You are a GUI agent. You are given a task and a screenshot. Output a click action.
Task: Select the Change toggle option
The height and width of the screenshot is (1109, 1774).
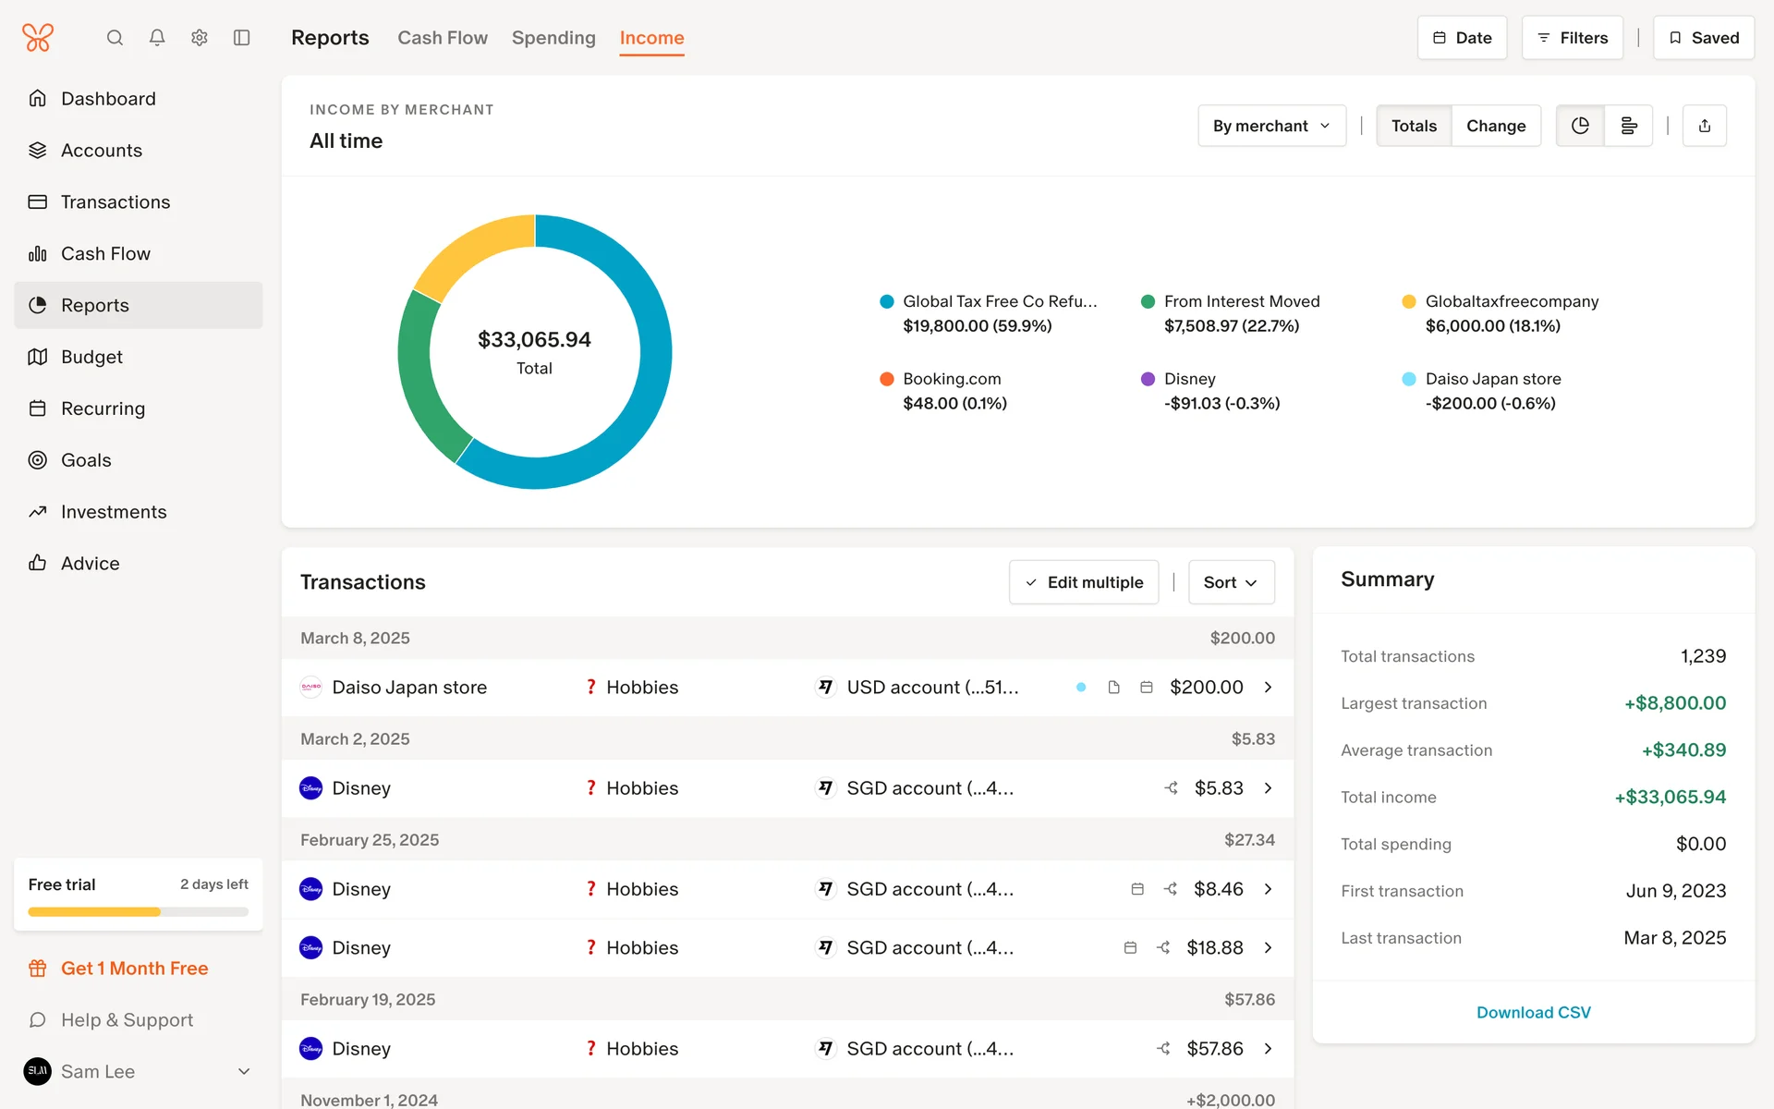tap(1496, 126)
